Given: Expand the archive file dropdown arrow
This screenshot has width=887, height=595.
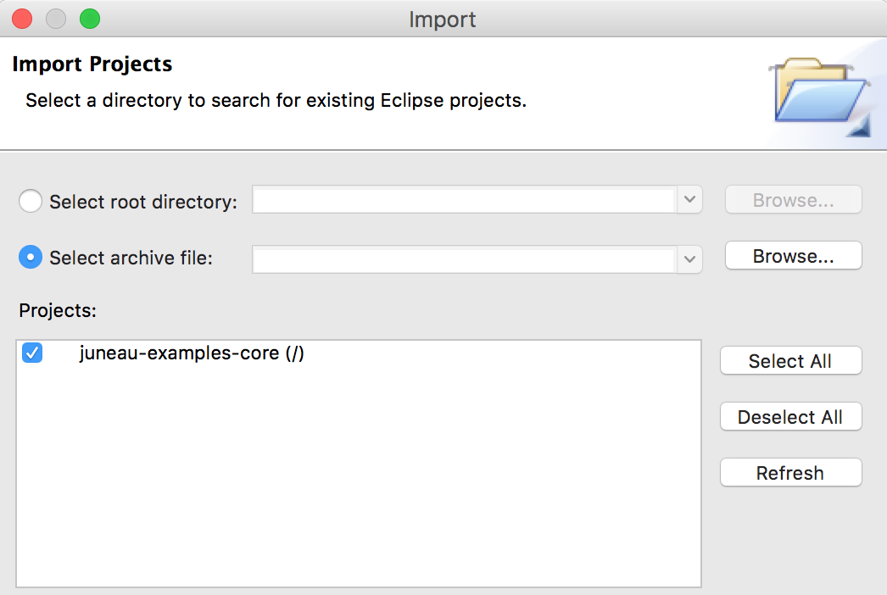Looking at the screenshot, I should coord(689,259).
